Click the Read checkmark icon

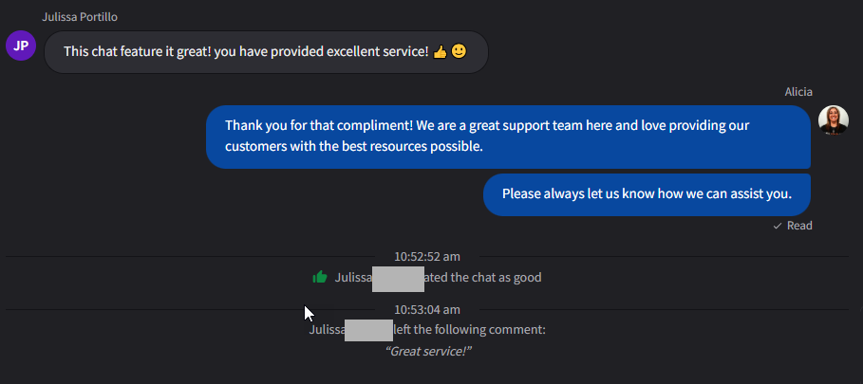[x=778, y=226]
